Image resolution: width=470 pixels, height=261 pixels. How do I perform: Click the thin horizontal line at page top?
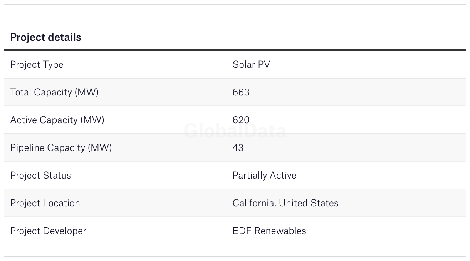tap(235, 4)
